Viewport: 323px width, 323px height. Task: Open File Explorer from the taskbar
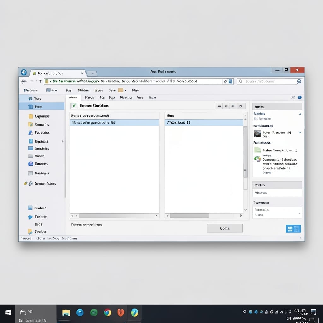point(66,313)
